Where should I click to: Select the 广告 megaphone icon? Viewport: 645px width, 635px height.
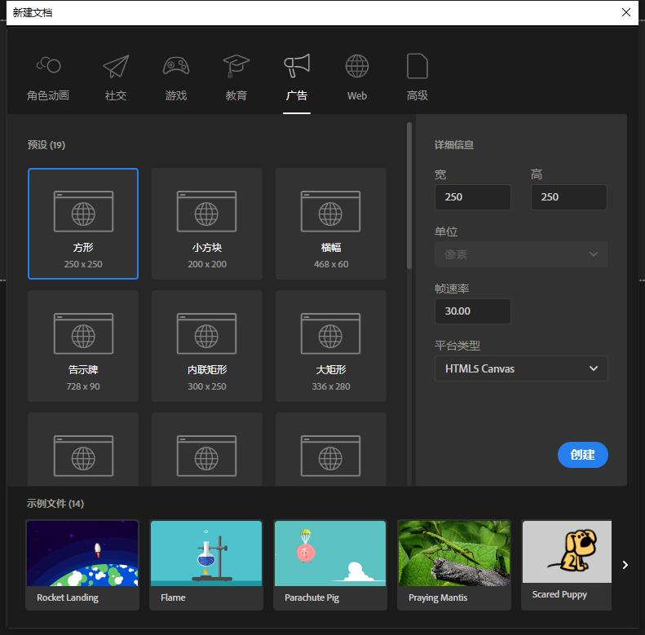pyautogui.click(x=297, y=65)
